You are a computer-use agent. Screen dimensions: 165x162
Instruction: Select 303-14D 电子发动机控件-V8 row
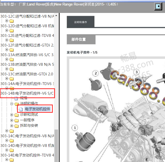tap(27, 145)
